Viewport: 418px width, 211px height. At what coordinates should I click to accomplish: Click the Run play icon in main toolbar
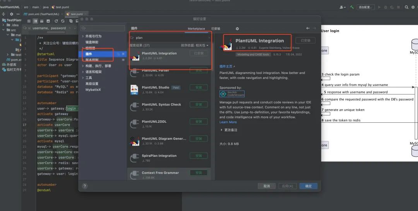pos(379,7)
